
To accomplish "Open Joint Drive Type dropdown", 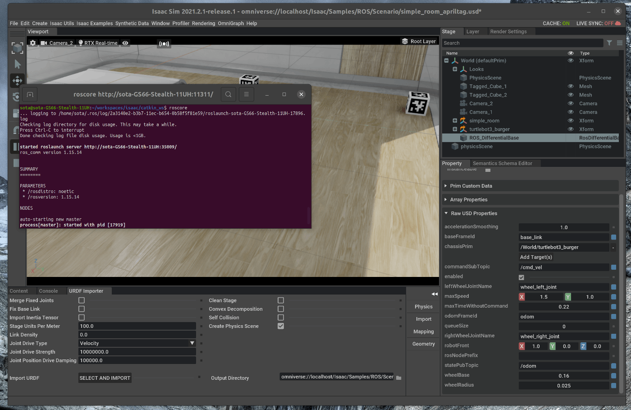I will 137,343.
